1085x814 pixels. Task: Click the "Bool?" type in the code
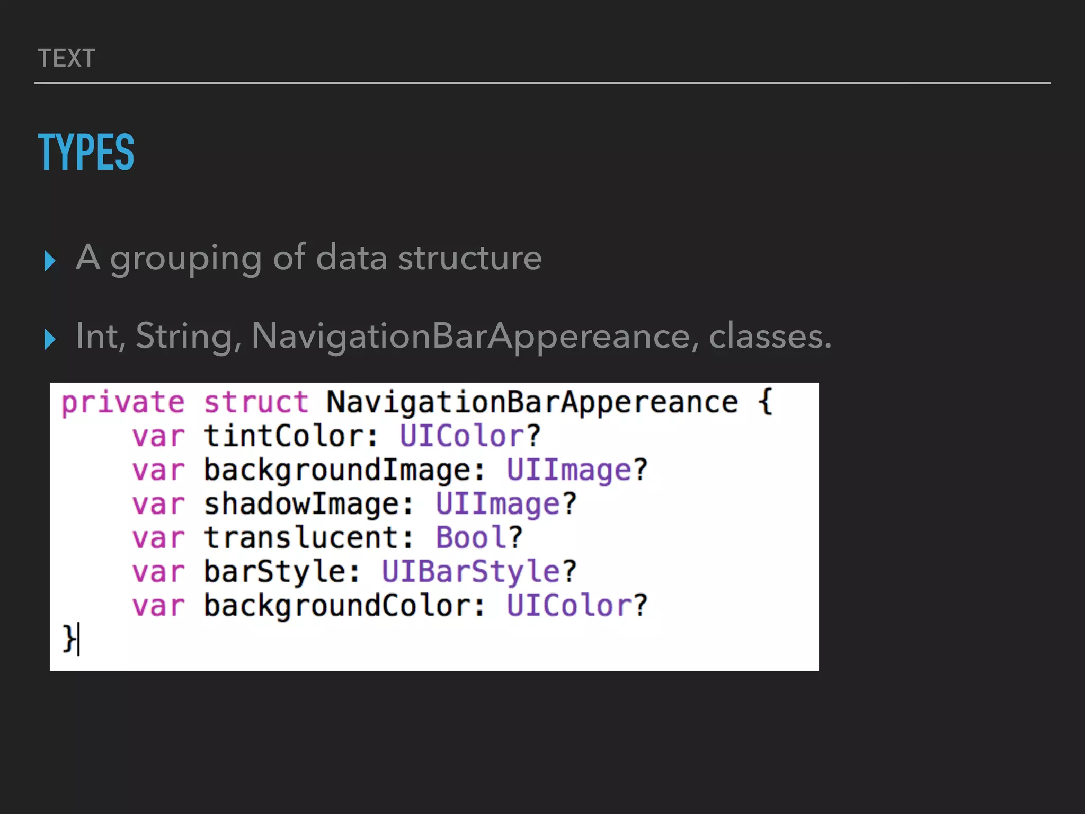[x=479, y=538]
